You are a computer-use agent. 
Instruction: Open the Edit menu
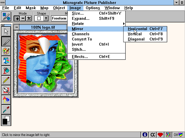point(18,8)
